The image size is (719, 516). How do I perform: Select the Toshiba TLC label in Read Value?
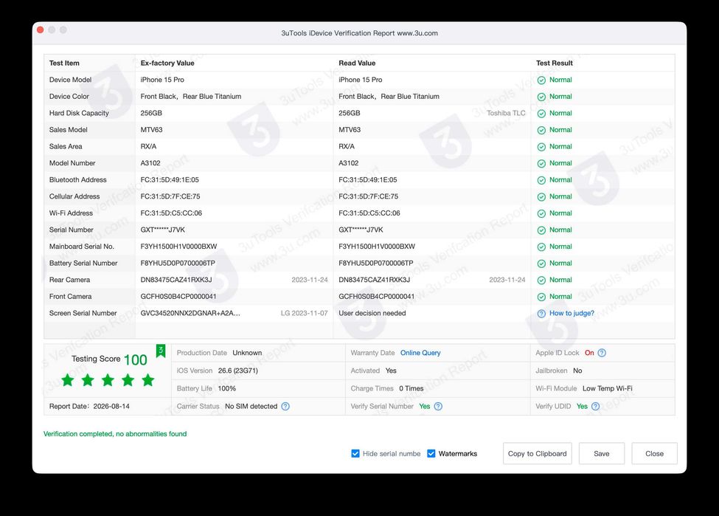click(506, 113)
